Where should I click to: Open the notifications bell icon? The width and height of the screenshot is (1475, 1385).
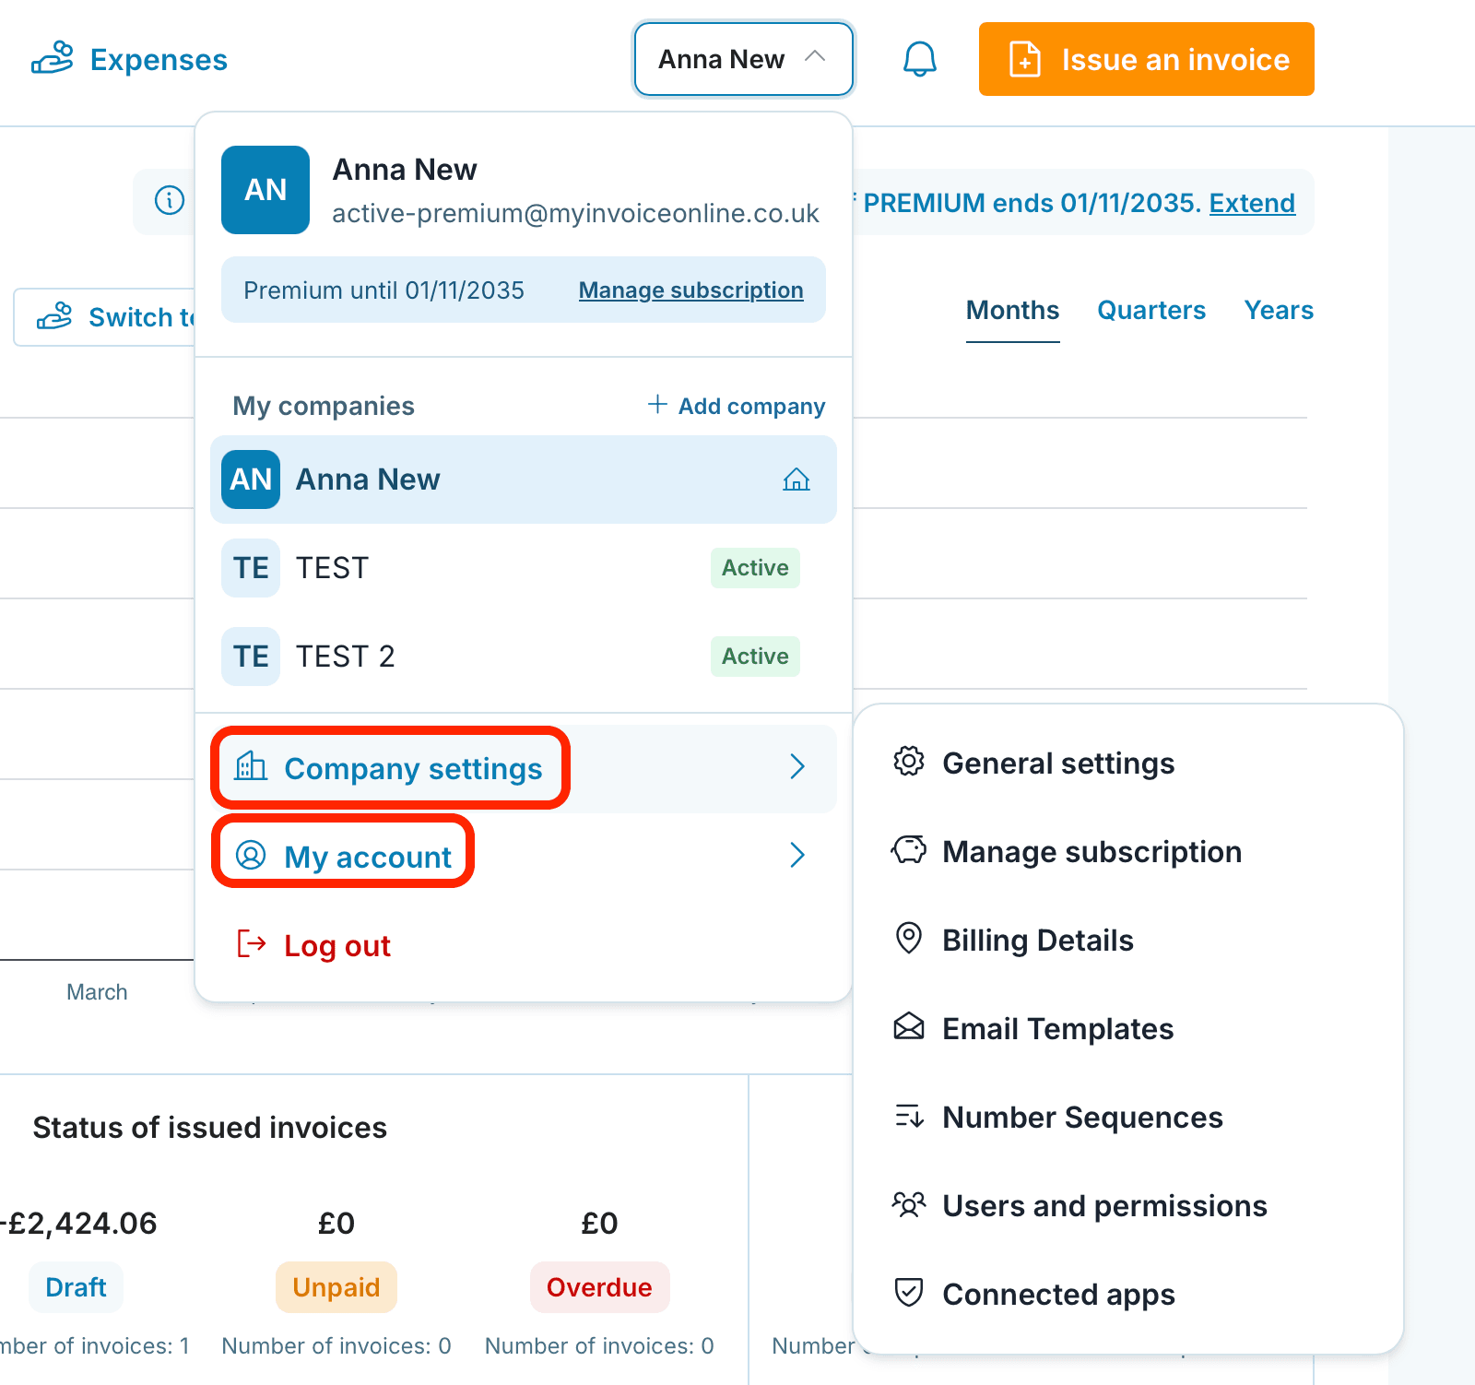tap(919, 59)
